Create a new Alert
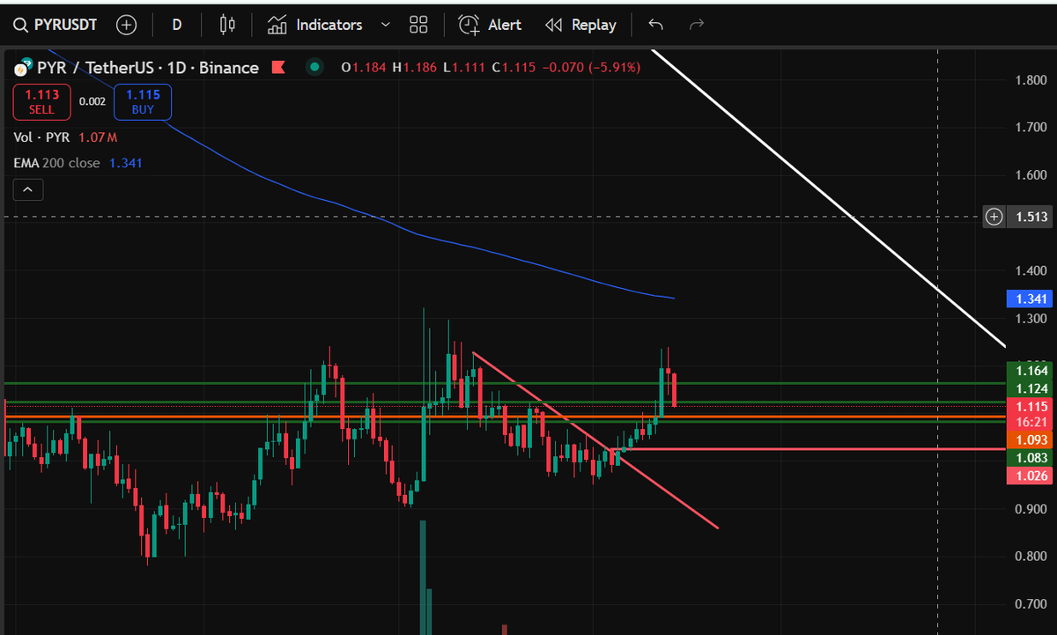The width and height of the screenshot is (1057, 635). coord(491,25)
